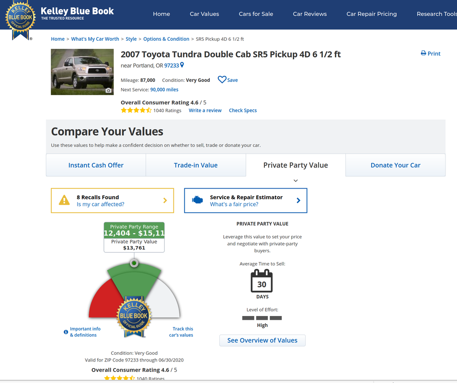Click the Condition: Very Good text at top
The height and width of the screenshot is (383, 457).
coord(186,80)
